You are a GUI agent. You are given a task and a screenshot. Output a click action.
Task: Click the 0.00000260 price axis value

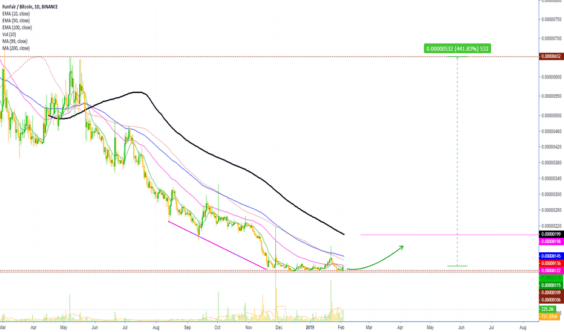tap(551, 210)
